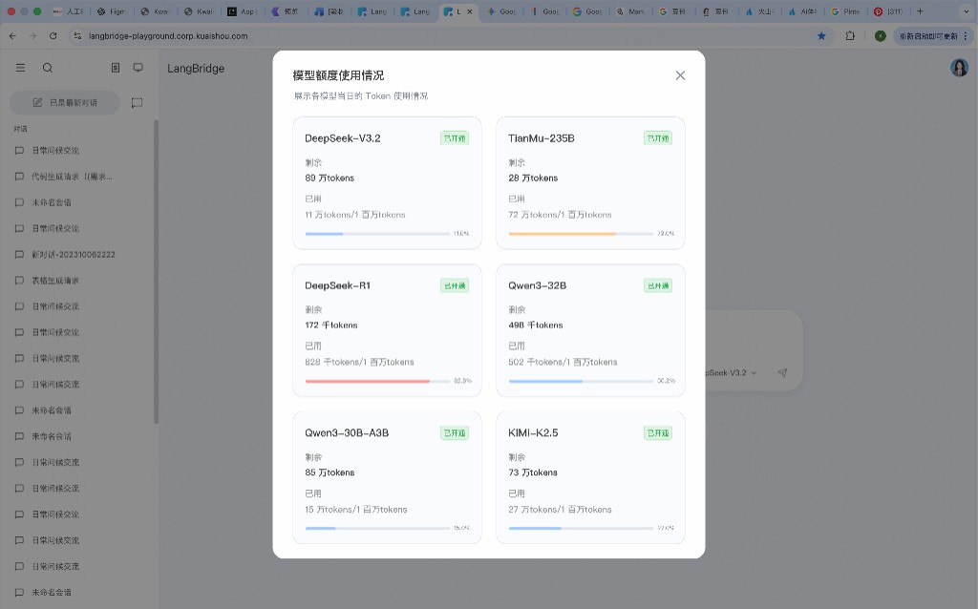
Task: Open the sidebar hamburger menu
Action: [21, 68]
